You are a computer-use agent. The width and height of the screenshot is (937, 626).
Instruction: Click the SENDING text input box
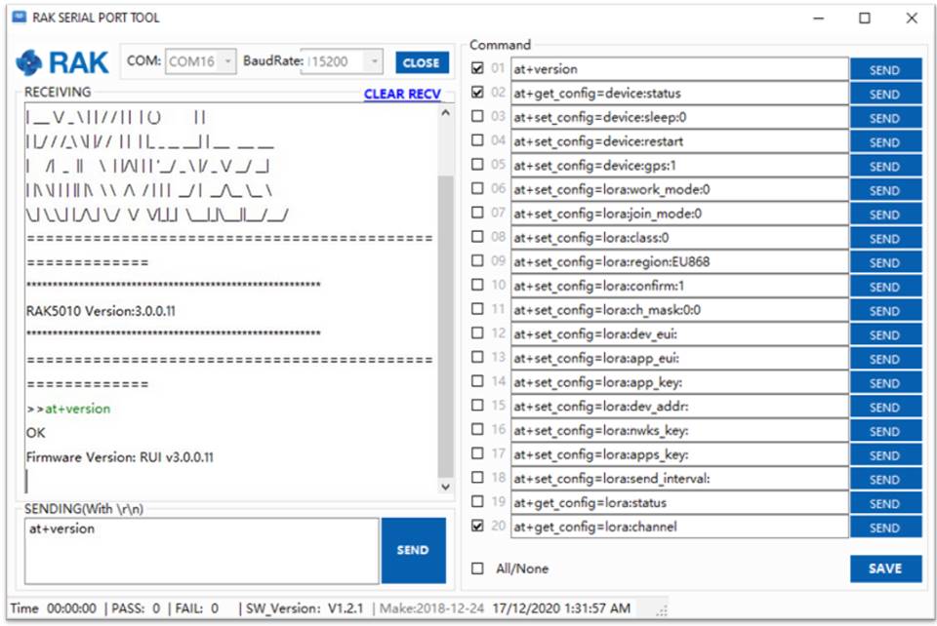pos(201,550)
